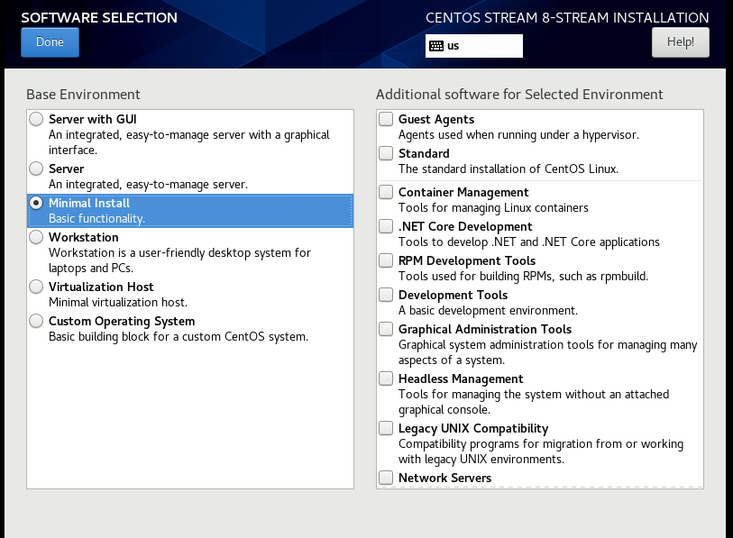Click 'Compatibility programs for migration' description
733x538 pixels.
coord(541,451)
